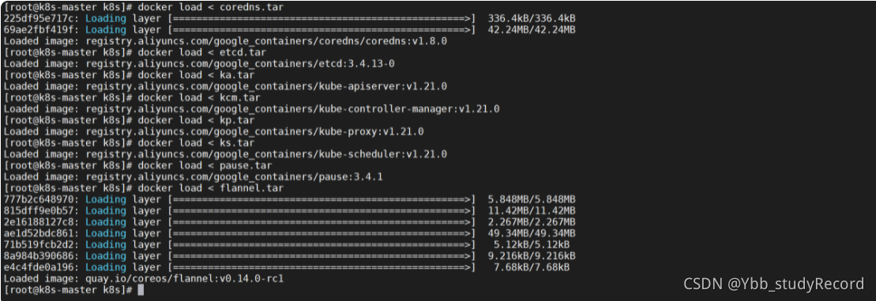Viewport: 876px width, 301px height.
Task: Click the 'docker load < ka.tar' command
Action: [x=196, y=76]
